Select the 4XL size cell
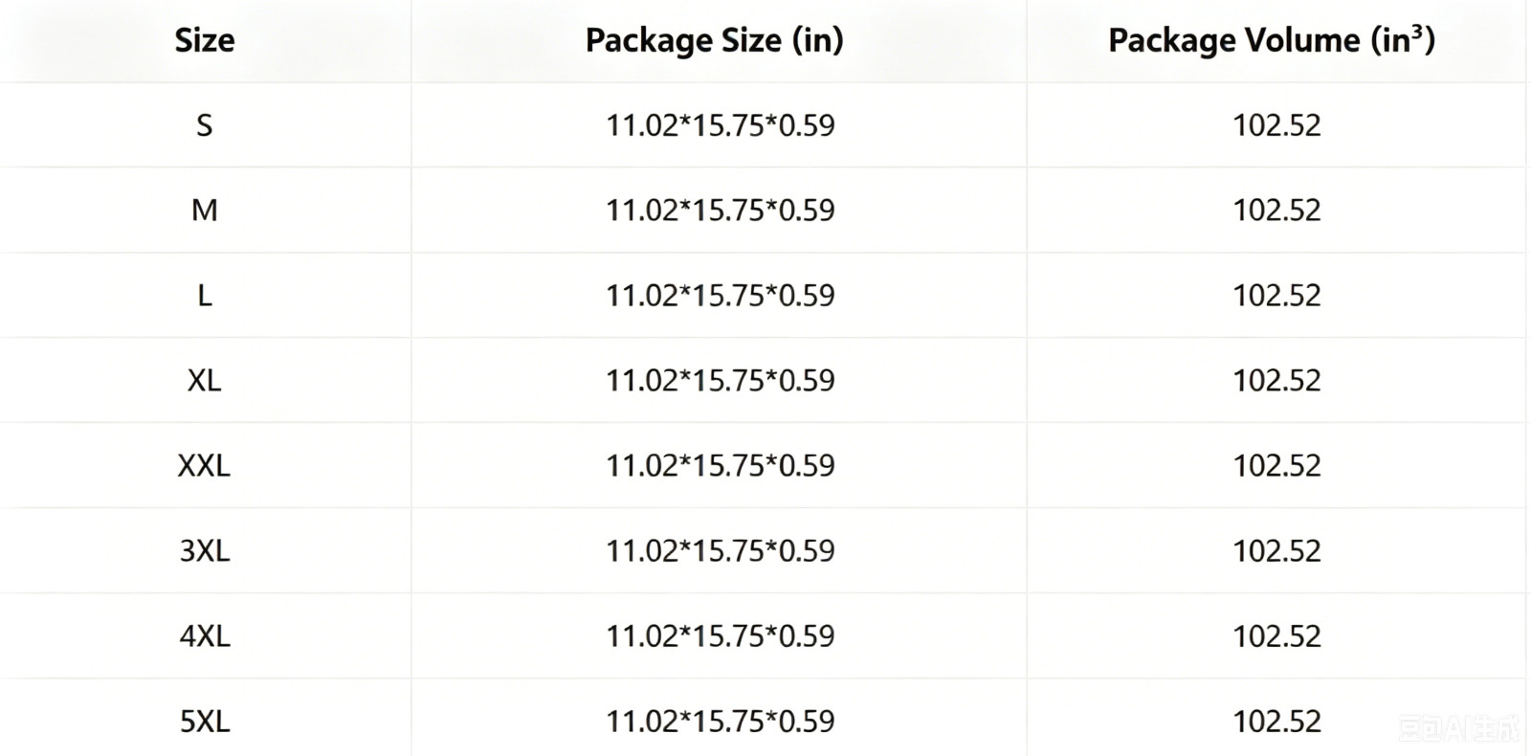This screenshot has height=756, width=1531. point(204,636)
